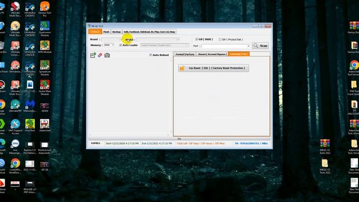Open Gensys Tool Pro desktop icon
The image size is (359, 202).
tap(45, 9)
